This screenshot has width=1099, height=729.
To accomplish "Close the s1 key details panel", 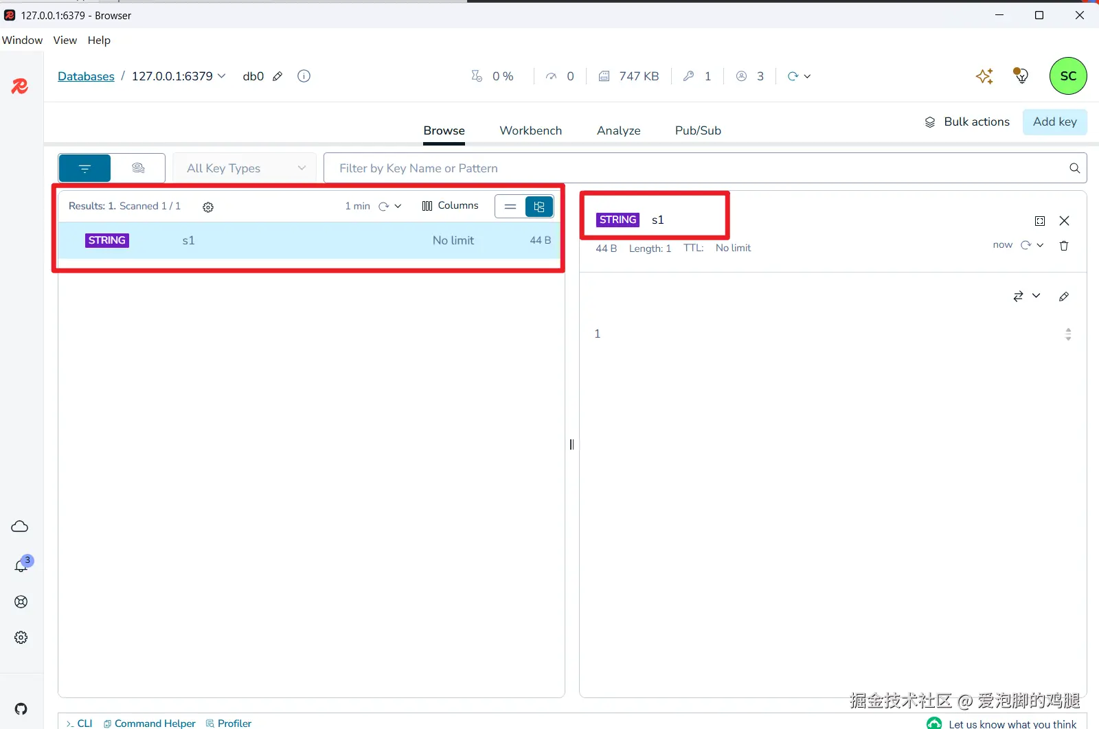I will pos(1064,220).
